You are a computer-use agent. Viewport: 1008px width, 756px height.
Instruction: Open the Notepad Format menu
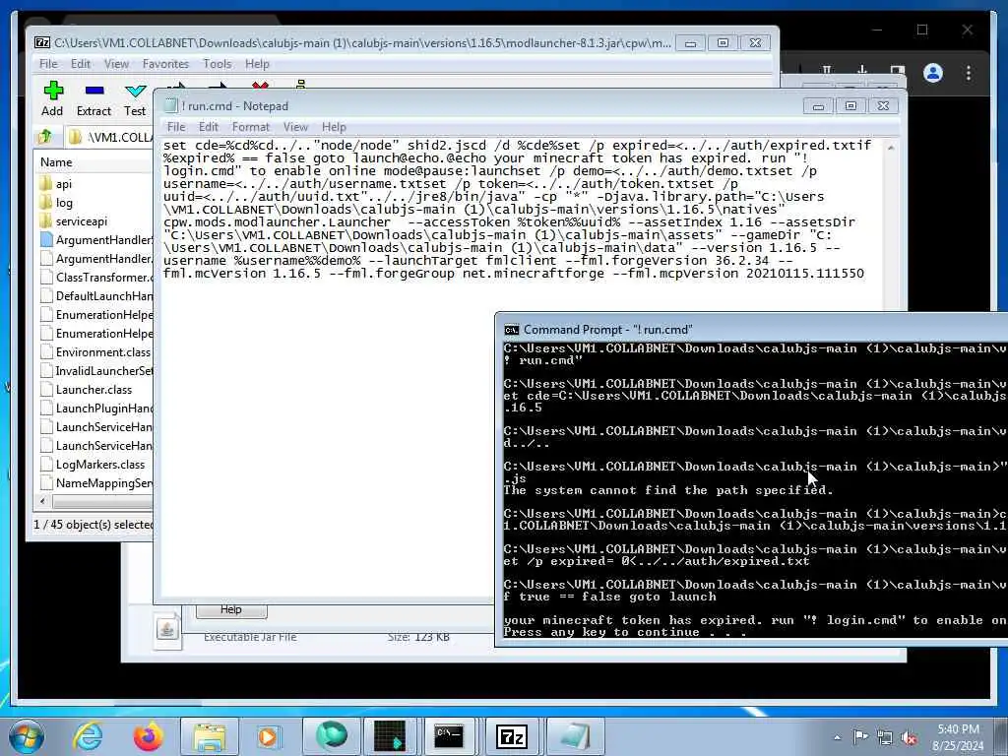[x=251, y=127]
